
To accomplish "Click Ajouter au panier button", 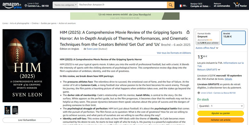I will (x=221, y=113).
